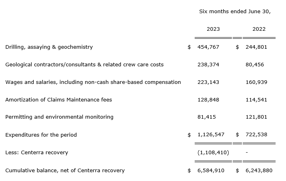This screenshot has height=181, width=286.
Task: Click the "Six months ended June 30," header
Action: point(235,12)
